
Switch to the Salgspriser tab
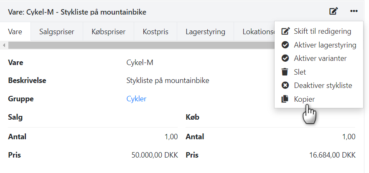point(56,32)
